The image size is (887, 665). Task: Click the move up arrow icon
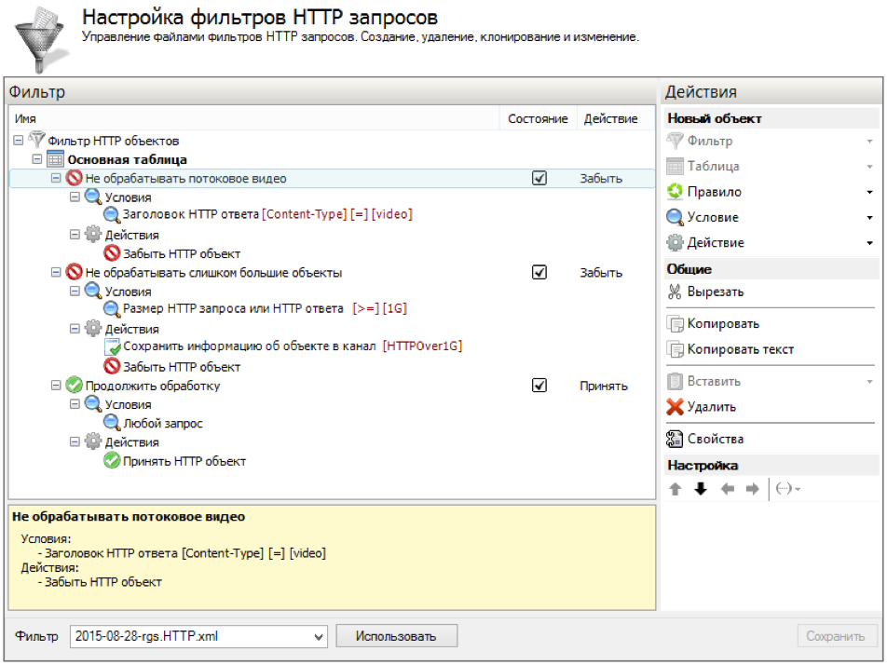(675, 490)
